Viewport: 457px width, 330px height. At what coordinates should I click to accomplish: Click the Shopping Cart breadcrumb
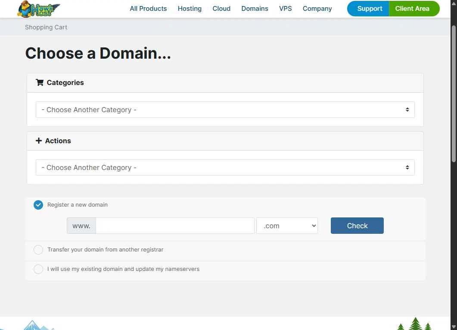click(x=46, y=27)
